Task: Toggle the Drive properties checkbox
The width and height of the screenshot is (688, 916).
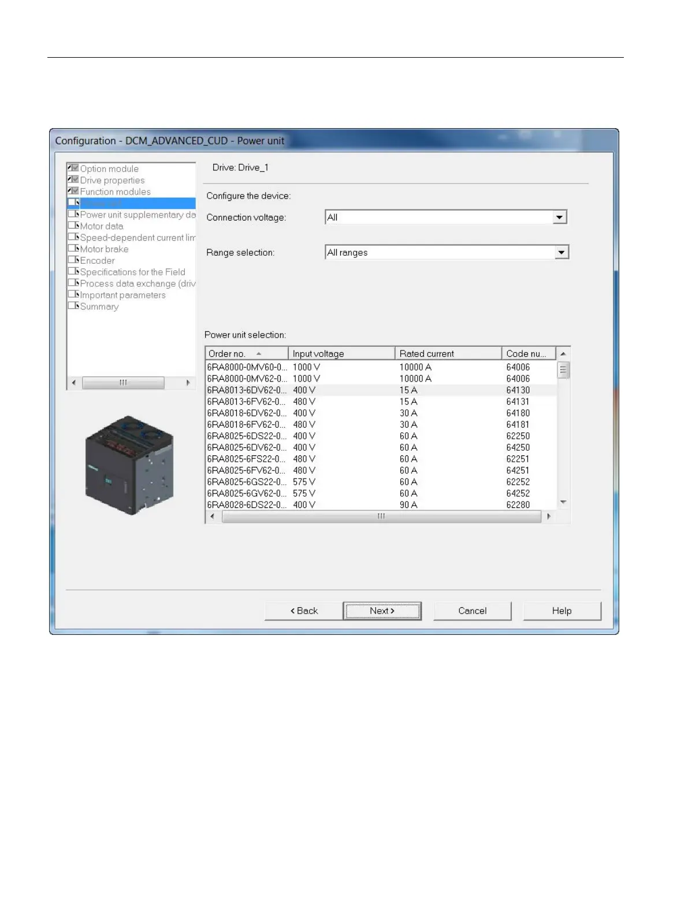Action: [x=73, y=180]
